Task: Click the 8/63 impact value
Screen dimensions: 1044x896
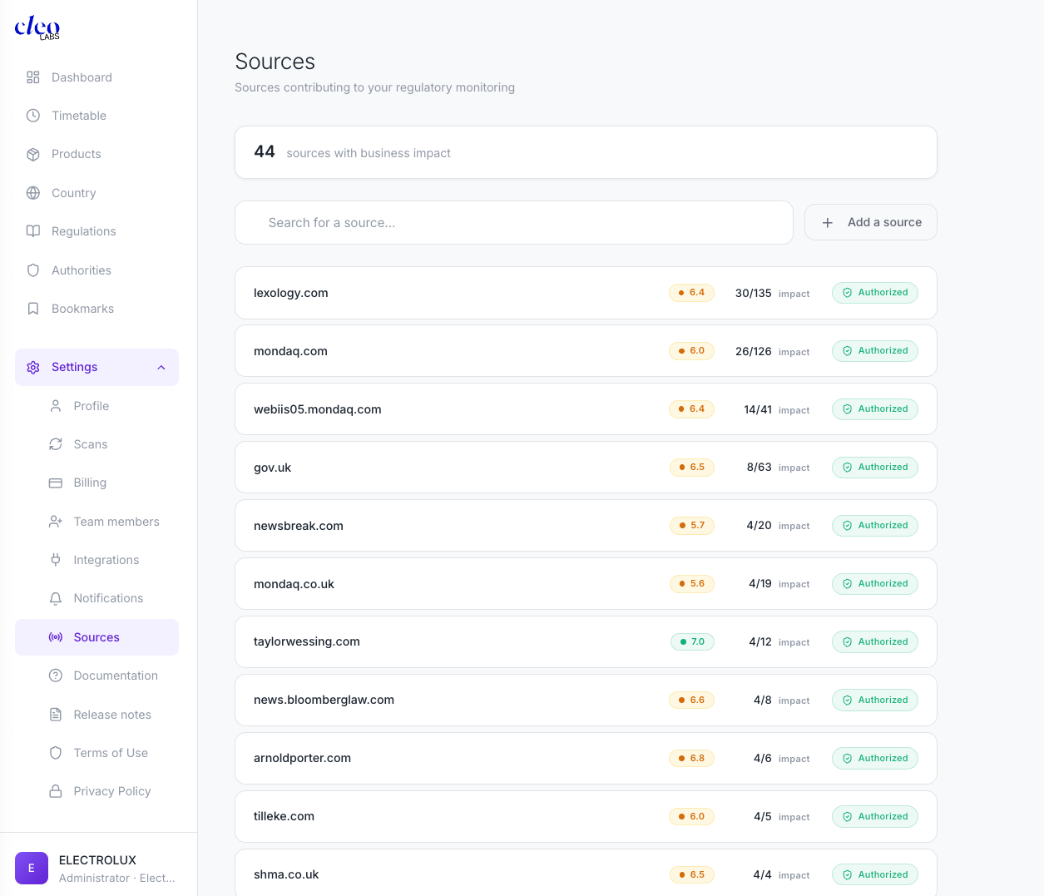Action: [x=759, y=468]
